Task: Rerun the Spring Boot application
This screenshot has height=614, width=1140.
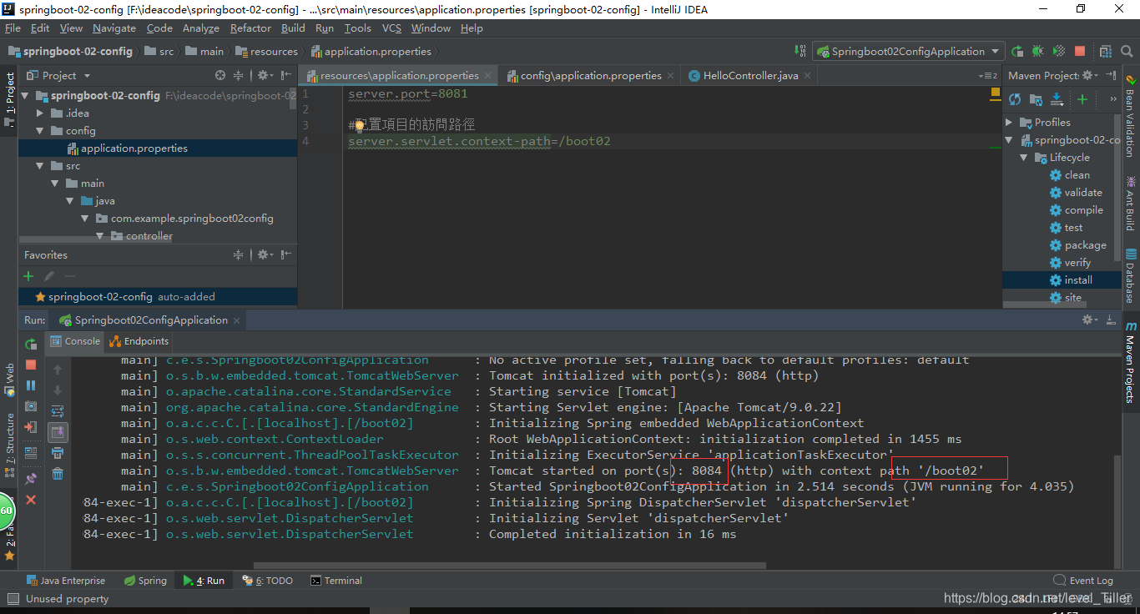Action: click(30, 344)
